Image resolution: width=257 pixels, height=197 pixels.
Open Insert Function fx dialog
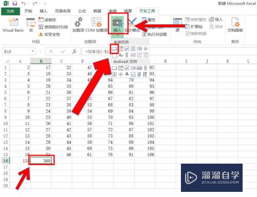click(75, 51)
